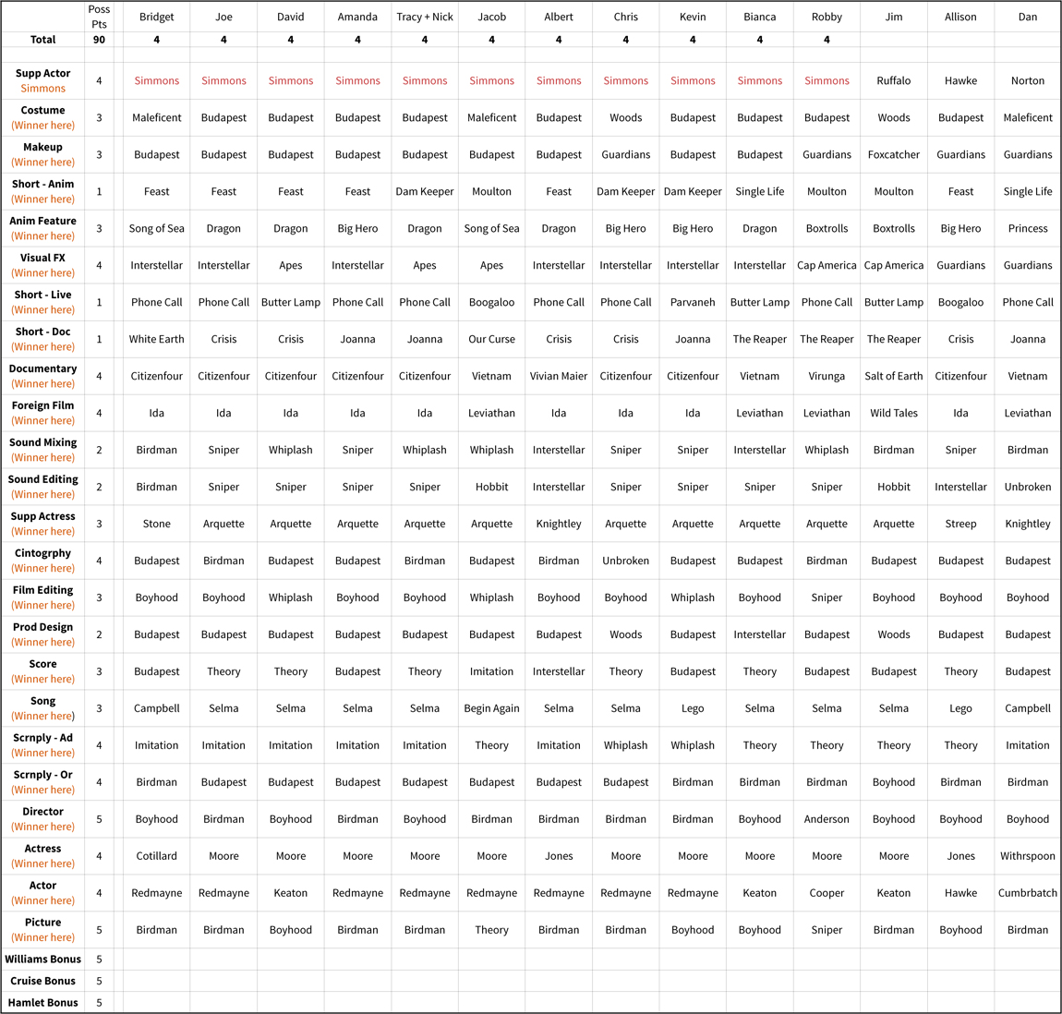This screenshot has height=1014, width=1062.
Task: Click Jim's Documentary pick Salt of Earth
Action: tap(893, 376)
